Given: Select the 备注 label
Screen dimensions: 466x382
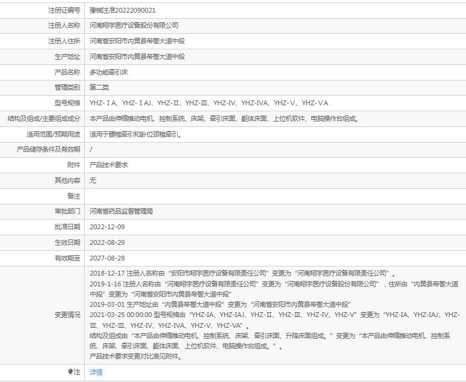Looking at the screenshot, I should 73,196.
